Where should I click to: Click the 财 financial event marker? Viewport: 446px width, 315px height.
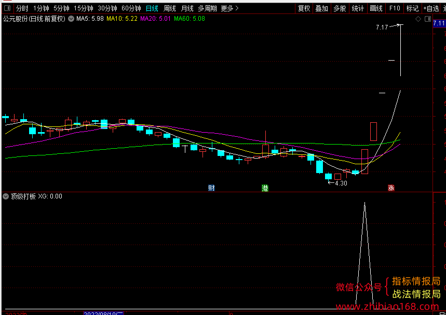211,188
